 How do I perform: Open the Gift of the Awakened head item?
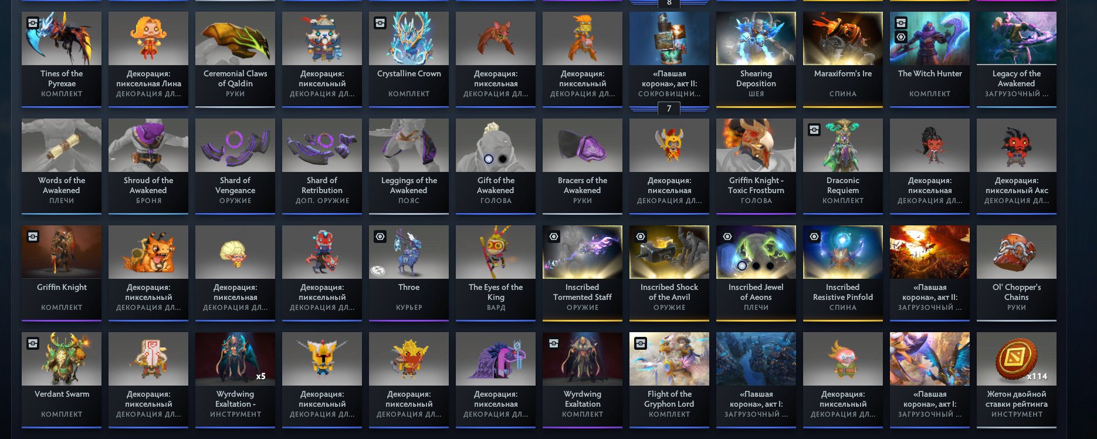pyautogui.click(x=496, y=166)
